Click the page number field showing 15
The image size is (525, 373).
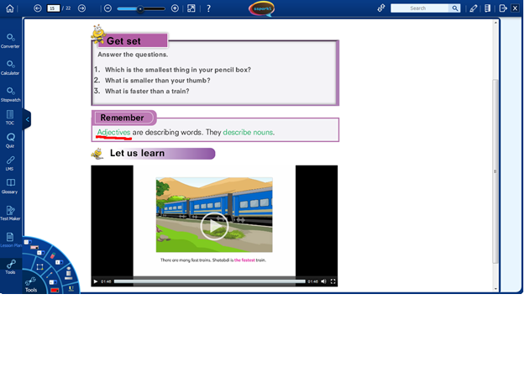(53, 8)
